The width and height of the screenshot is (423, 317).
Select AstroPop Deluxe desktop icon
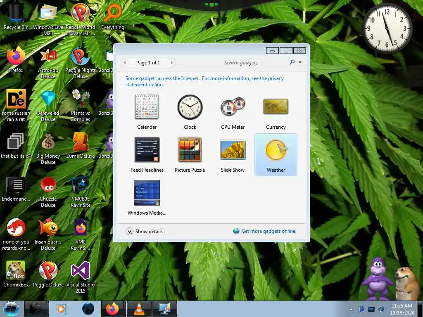click(48, 63)
